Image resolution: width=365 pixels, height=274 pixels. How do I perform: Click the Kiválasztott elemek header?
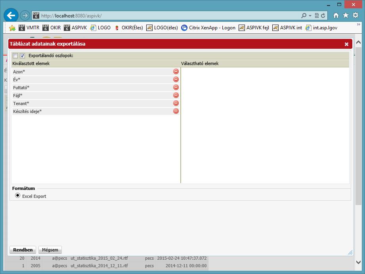pyautogui.click(x=31, y=63)
